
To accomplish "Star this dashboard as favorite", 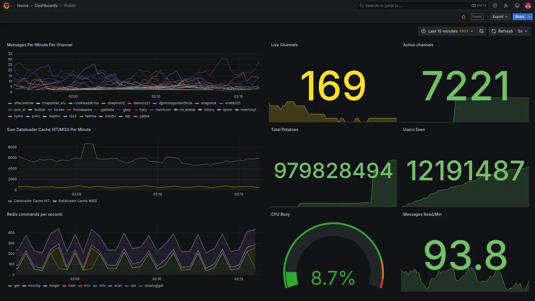I will tap(464, 17).
